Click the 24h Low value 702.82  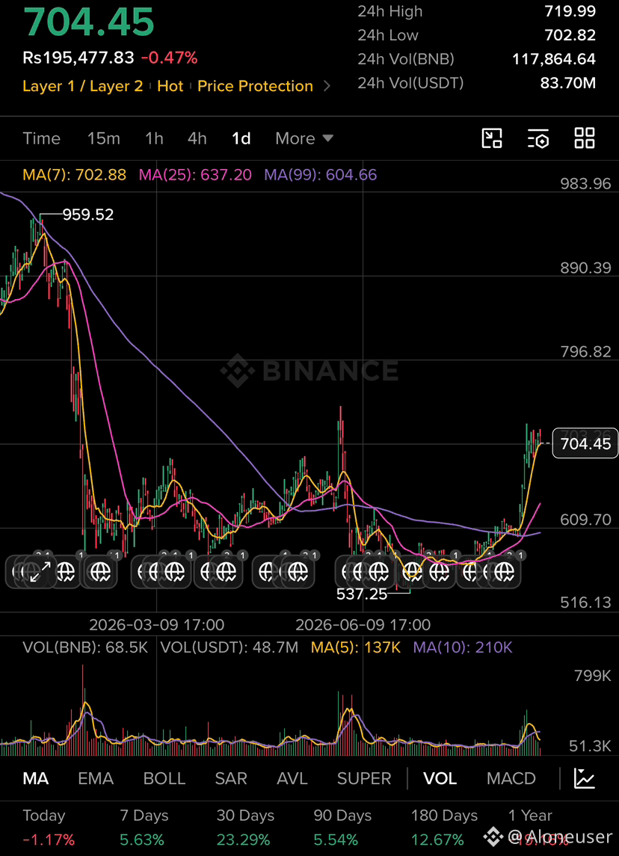[570, 35]
